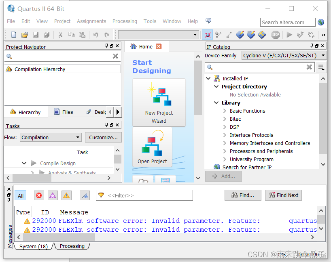Click the New file icon in the toolbar
This screenshot has width=331, height=262.
[x=14, y=35]
